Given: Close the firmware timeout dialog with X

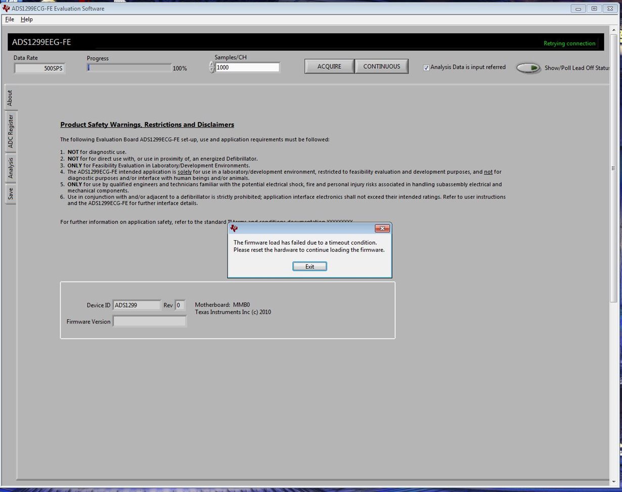Looking at the screenshot, I should (382, 229).
